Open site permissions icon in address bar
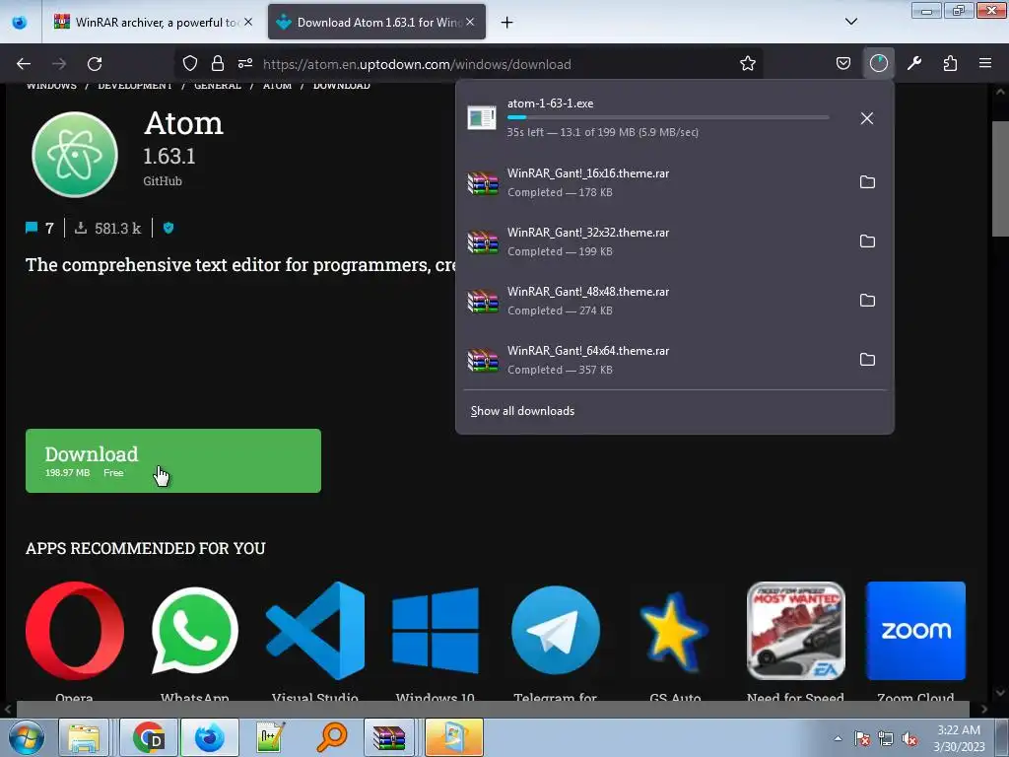This screenshot has width=1009, height=757. [x=245, y=63]
